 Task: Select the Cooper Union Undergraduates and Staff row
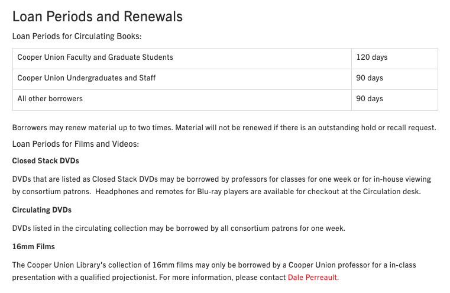click(x=225, y=79)
